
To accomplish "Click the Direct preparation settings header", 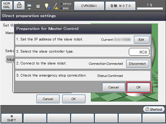I will click(29, 16).
